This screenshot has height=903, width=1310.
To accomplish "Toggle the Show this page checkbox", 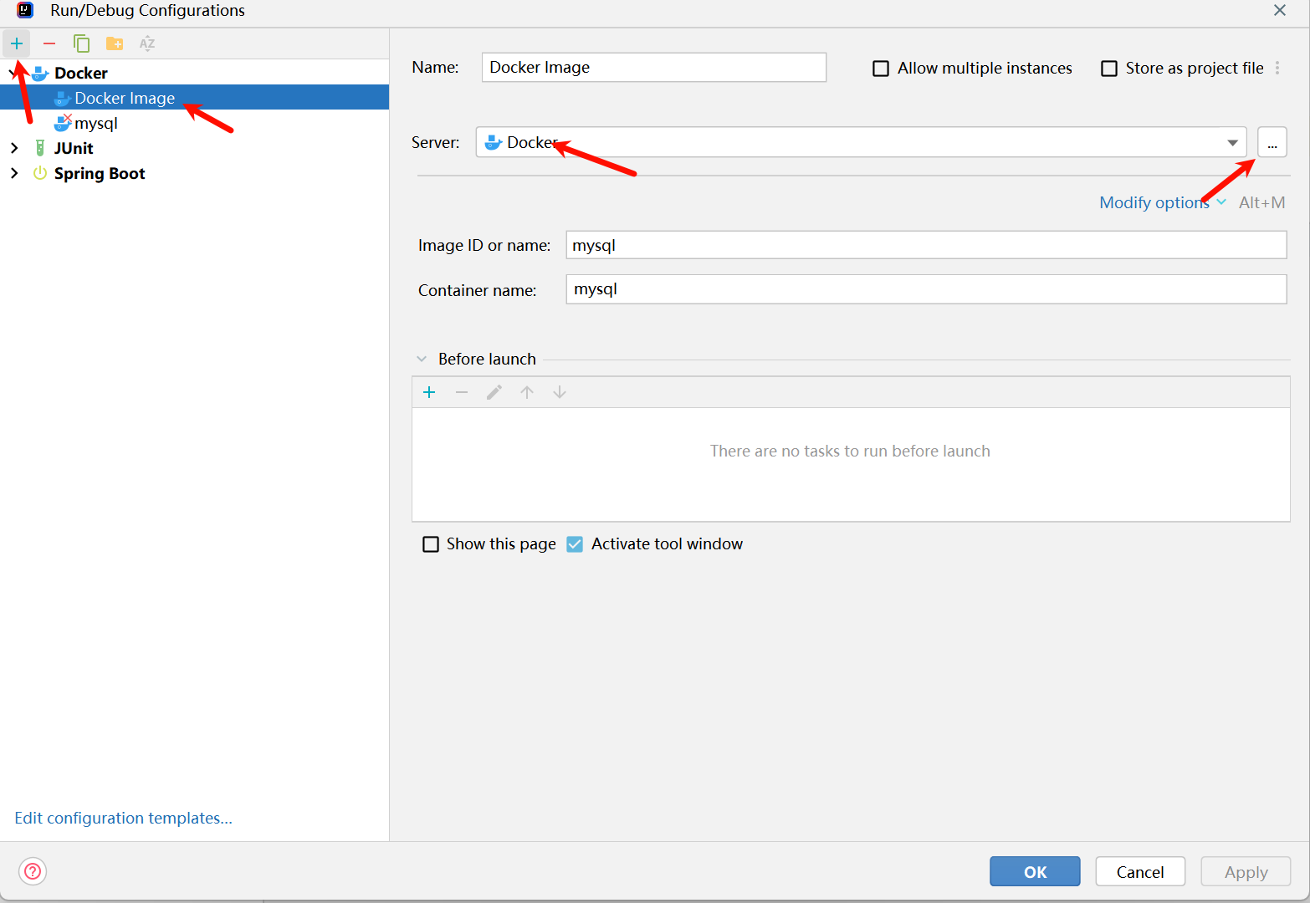I will [x=431, y=544].
